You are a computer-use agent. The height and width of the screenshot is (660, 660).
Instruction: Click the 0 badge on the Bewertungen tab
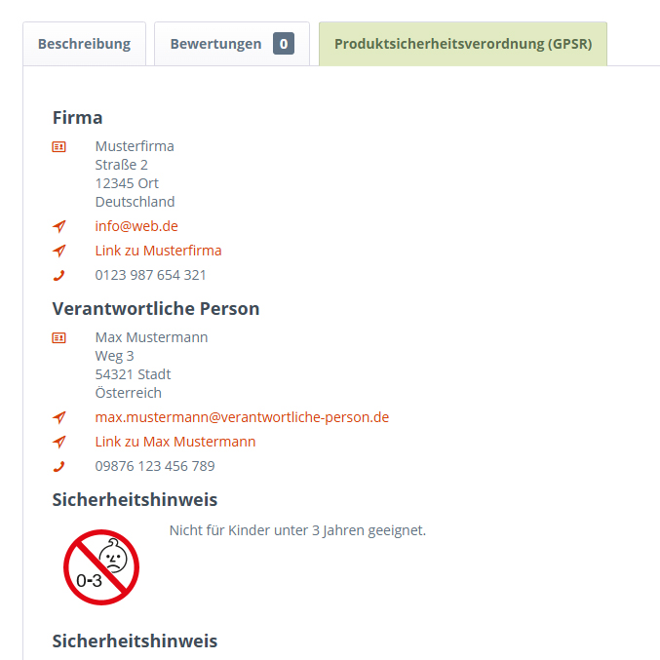[283, 44]
